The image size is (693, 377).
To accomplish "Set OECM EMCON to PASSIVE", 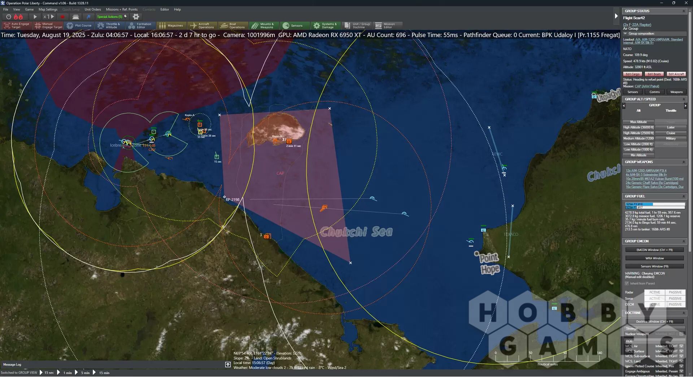I will click(x=675, y=304).
